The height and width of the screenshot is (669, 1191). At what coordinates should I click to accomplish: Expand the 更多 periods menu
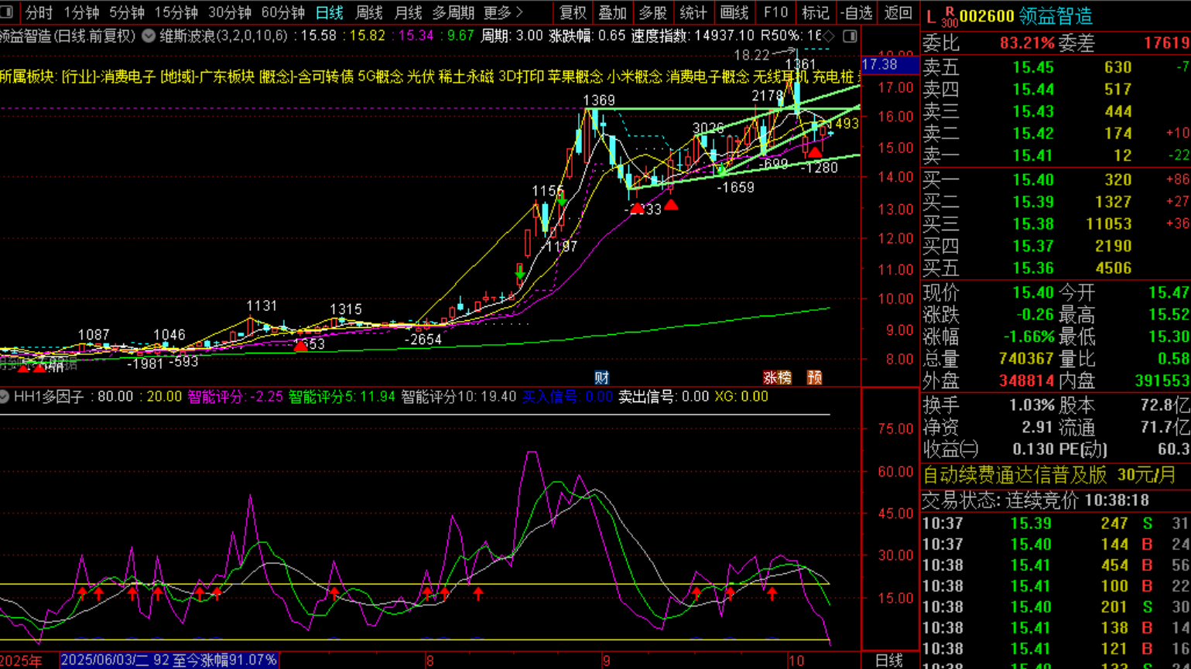point(503,12)
